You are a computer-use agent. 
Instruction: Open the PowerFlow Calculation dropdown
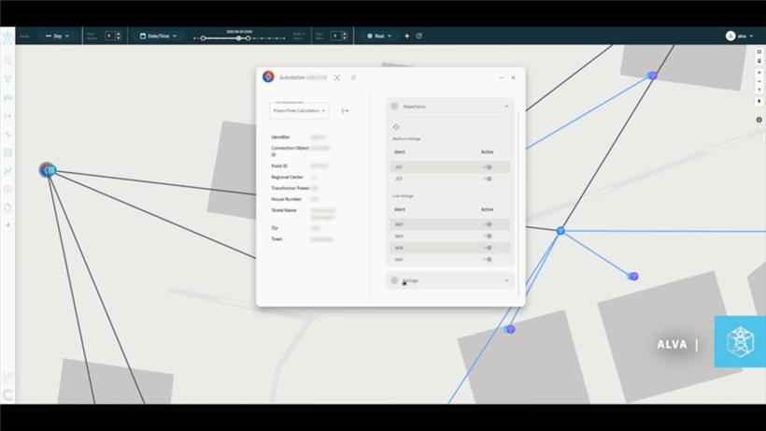coord(299,110)
